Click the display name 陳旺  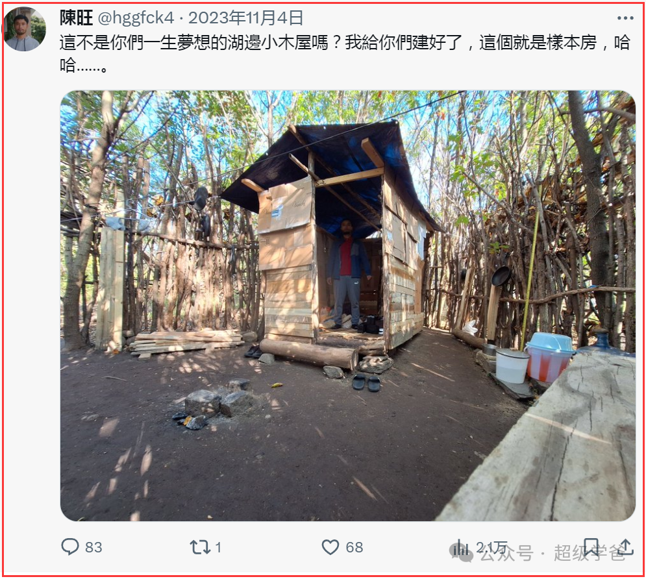76,18
